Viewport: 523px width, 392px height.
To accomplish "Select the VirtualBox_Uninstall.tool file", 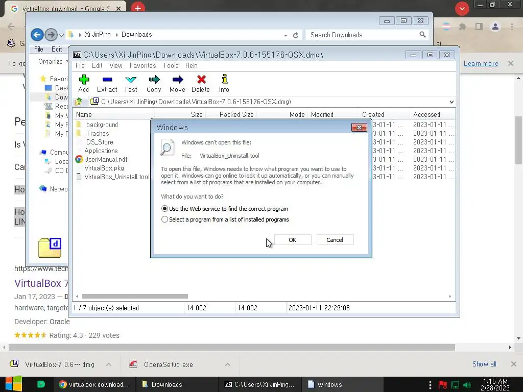I will 117,177.
